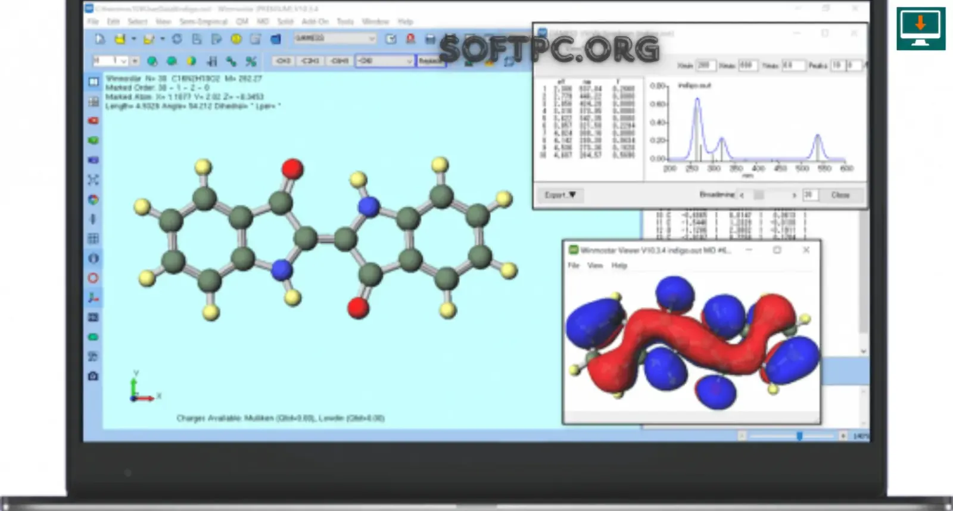This screenshot has width=953, height=511.
Task: Click the circular reload arrow toolbar icon
Action: point(177,39)
